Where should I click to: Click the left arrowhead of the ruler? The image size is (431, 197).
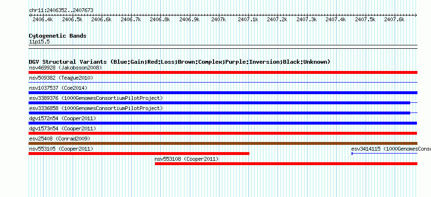click(30, 15)
